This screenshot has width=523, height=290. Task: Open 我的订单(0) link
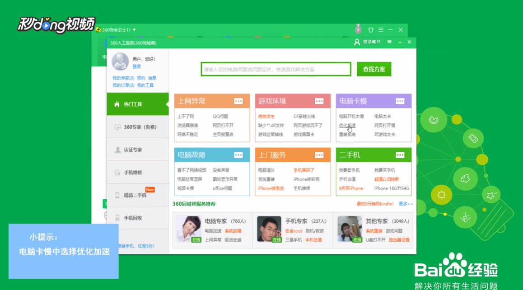pyautogui.click(x=123, y=85)
